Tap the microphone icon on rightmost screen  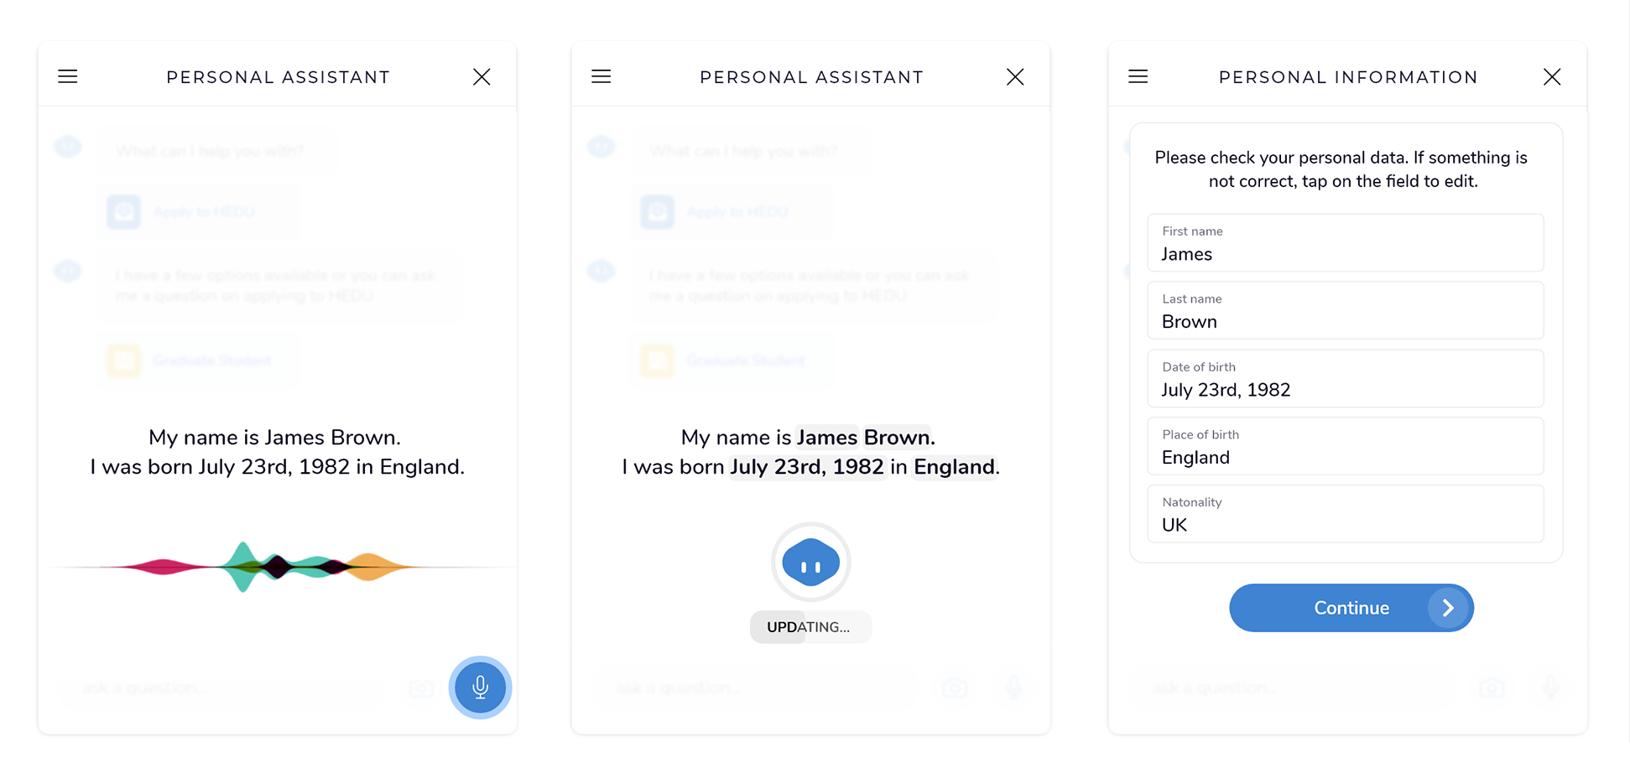tap(1549, 688)
